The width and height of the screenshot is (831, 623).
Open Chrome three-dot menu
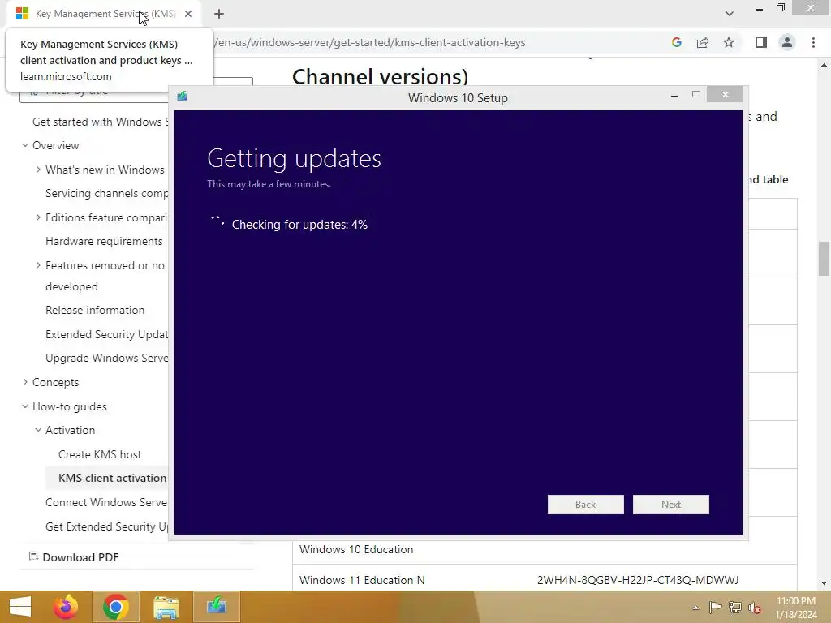pos(813,42)
